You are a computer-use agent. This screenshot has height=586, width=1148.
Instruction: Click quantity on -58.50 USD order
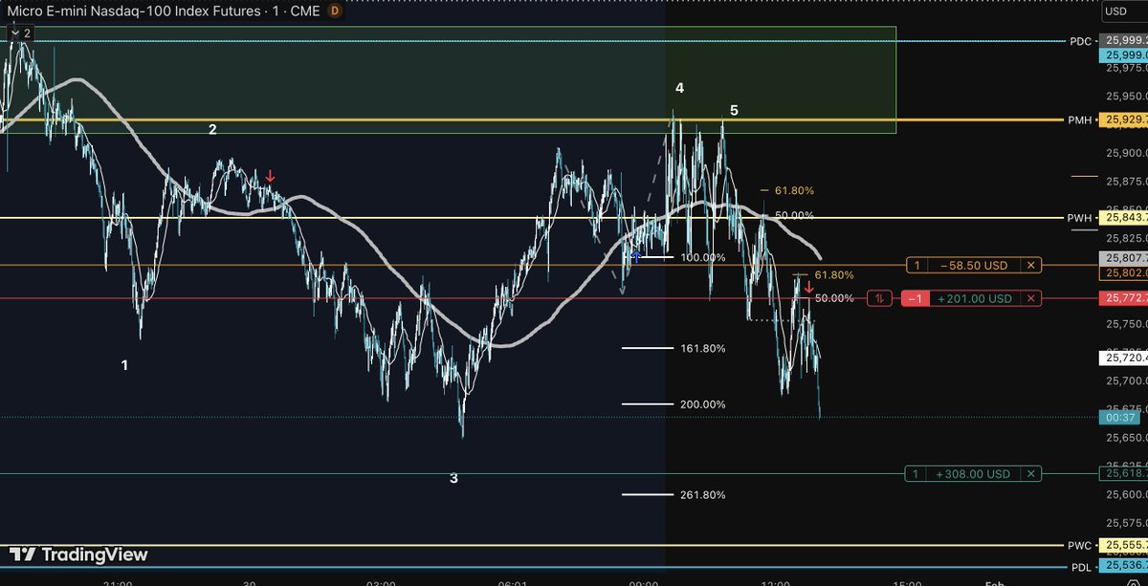916,265
